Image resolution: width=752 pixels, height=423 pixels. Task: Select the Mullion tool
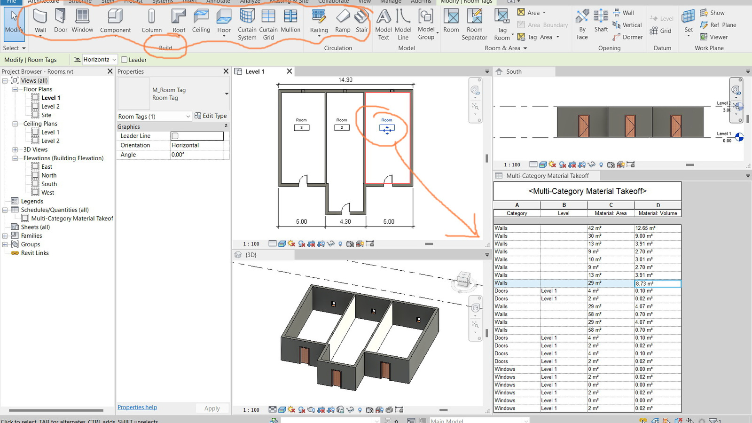[x=290, y=21]
